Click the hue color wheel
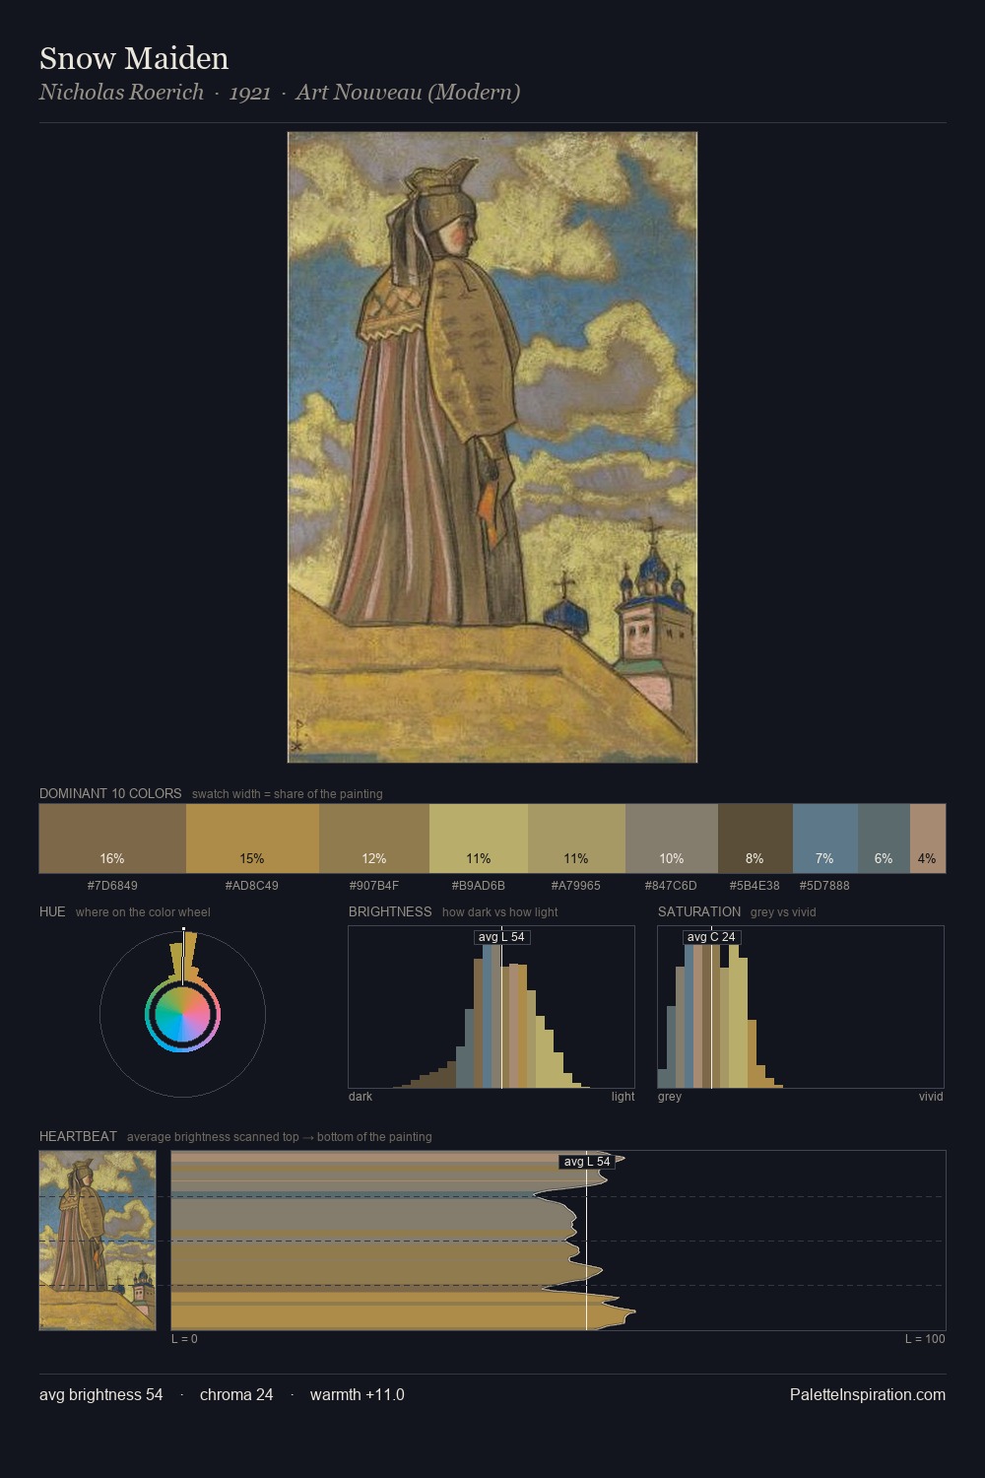This screenshot has height=1478, width=985. pos(182,1014)
